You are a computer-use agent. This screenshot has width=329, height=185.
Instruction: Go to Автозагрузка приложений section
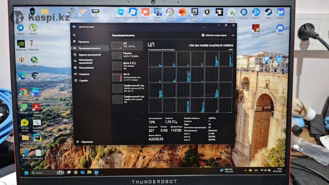pyautogui.click(x=86, y=61)
